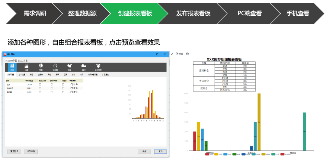Click the 需求调研 process step
The height and width of the screenshot is (158, 326).
(35, 14)
